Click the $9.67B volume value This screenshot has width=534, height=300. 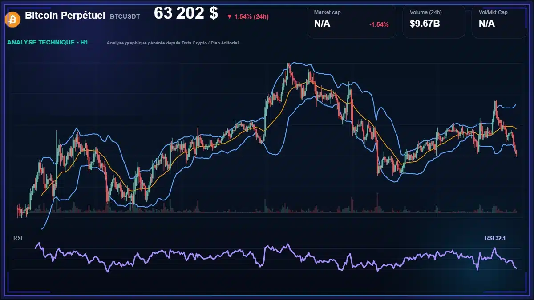(425, 24)
